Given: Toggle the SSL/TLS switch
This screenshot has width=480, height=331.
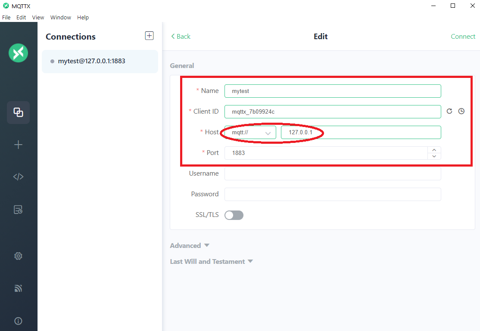Looking at the screenshot, I should pos(234,215).
